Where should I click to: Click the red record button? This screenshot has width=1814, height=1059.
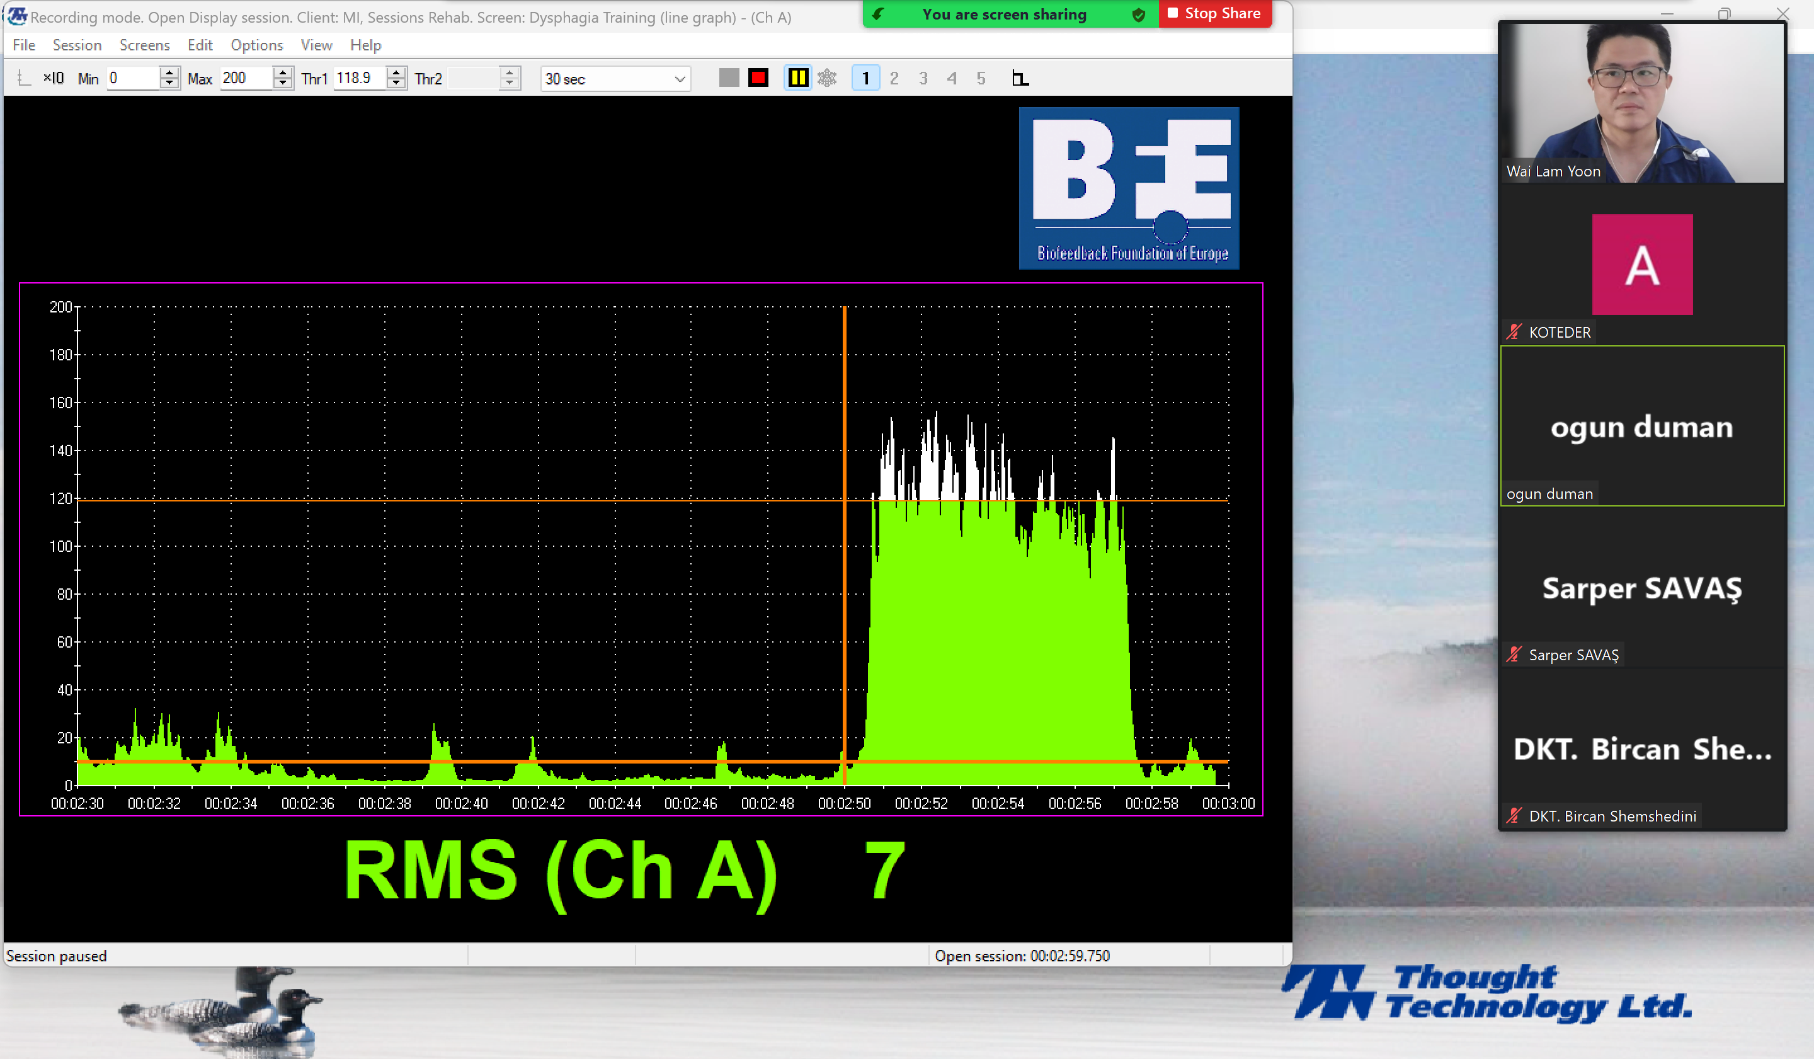[x=758, y=77]
